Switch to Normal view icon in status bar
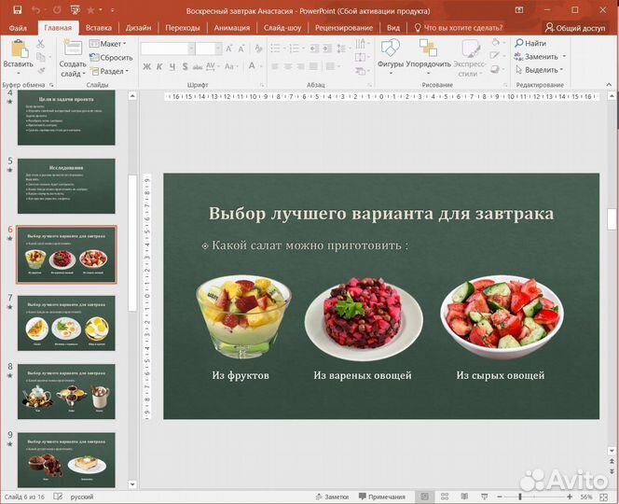The width and height of the screenshot is (619, 504). [425, 497]
